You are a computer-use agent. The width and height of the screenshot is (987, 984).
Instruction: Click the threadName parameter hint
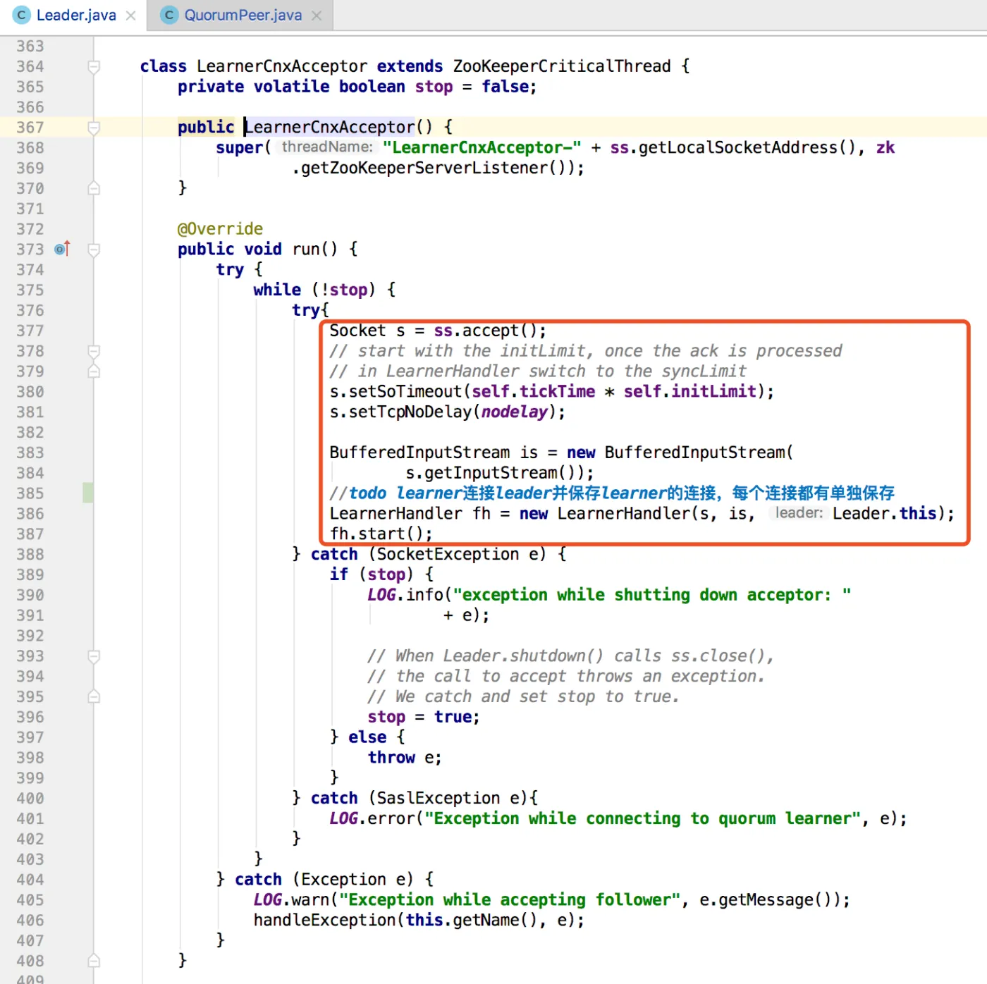[327, 147]
